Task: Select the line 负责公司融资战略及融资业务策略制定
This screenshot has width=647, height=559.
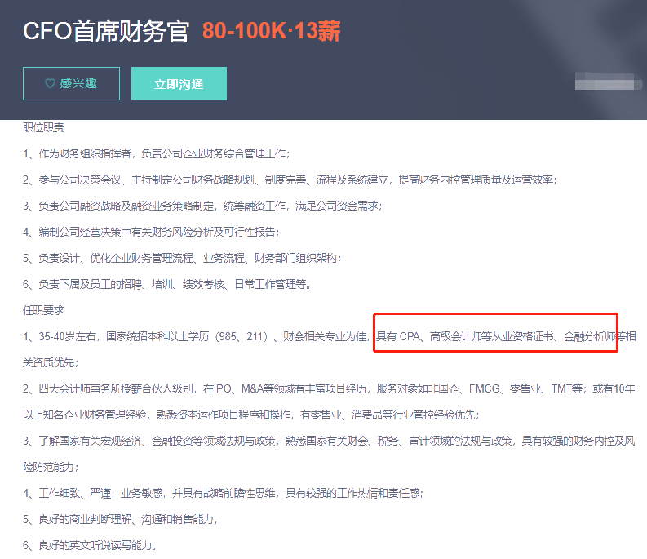Action: [x=202, y=206]
